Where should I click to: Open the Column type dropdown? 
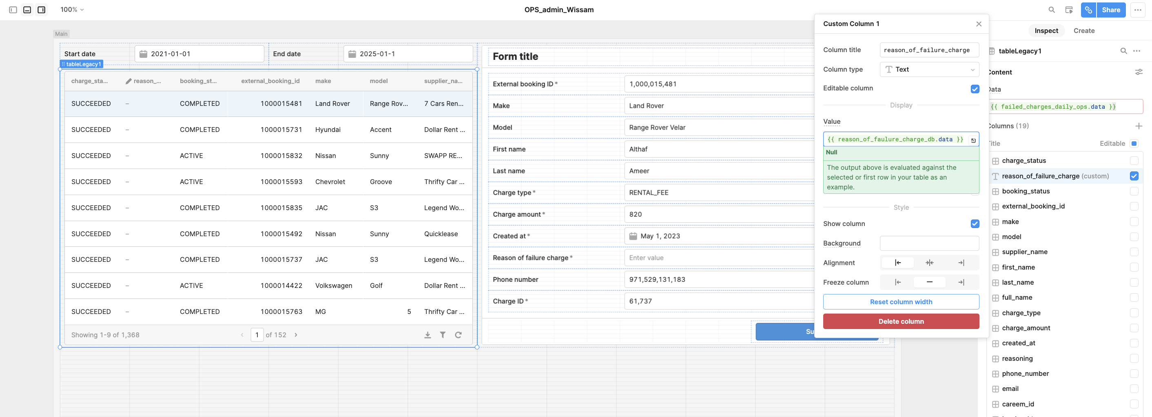pos(929,70)
